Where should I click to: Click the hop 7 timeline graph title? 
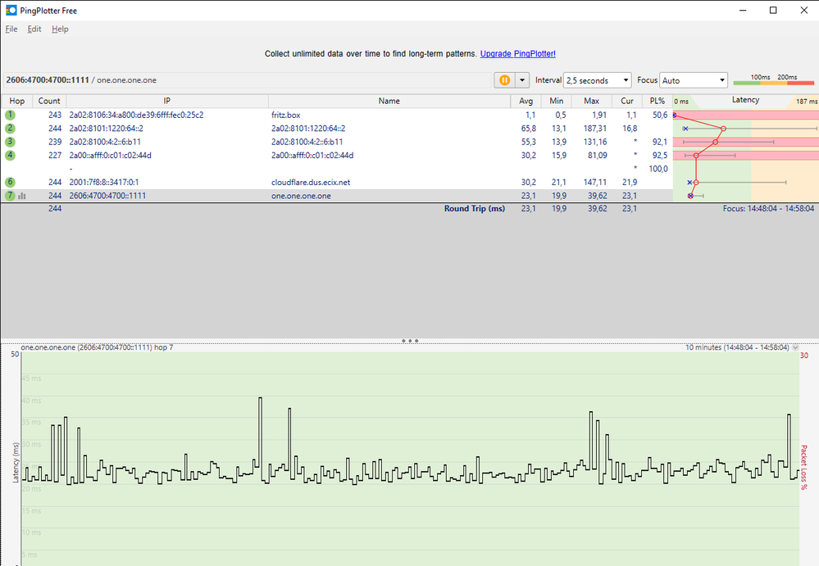[x=97, y=347]
